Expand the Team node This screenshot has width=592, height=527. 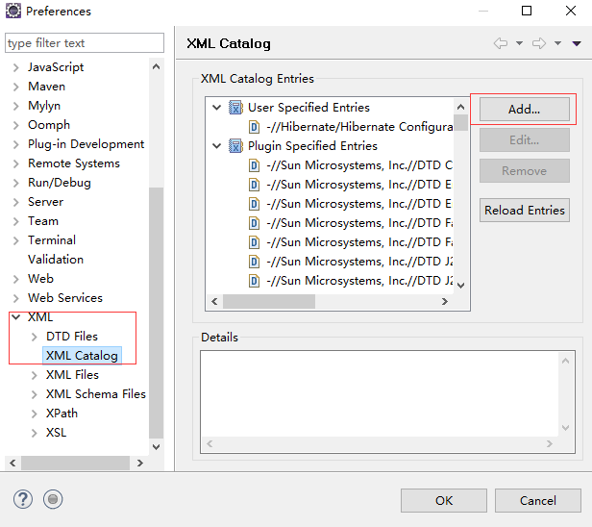tap(15, 221)
